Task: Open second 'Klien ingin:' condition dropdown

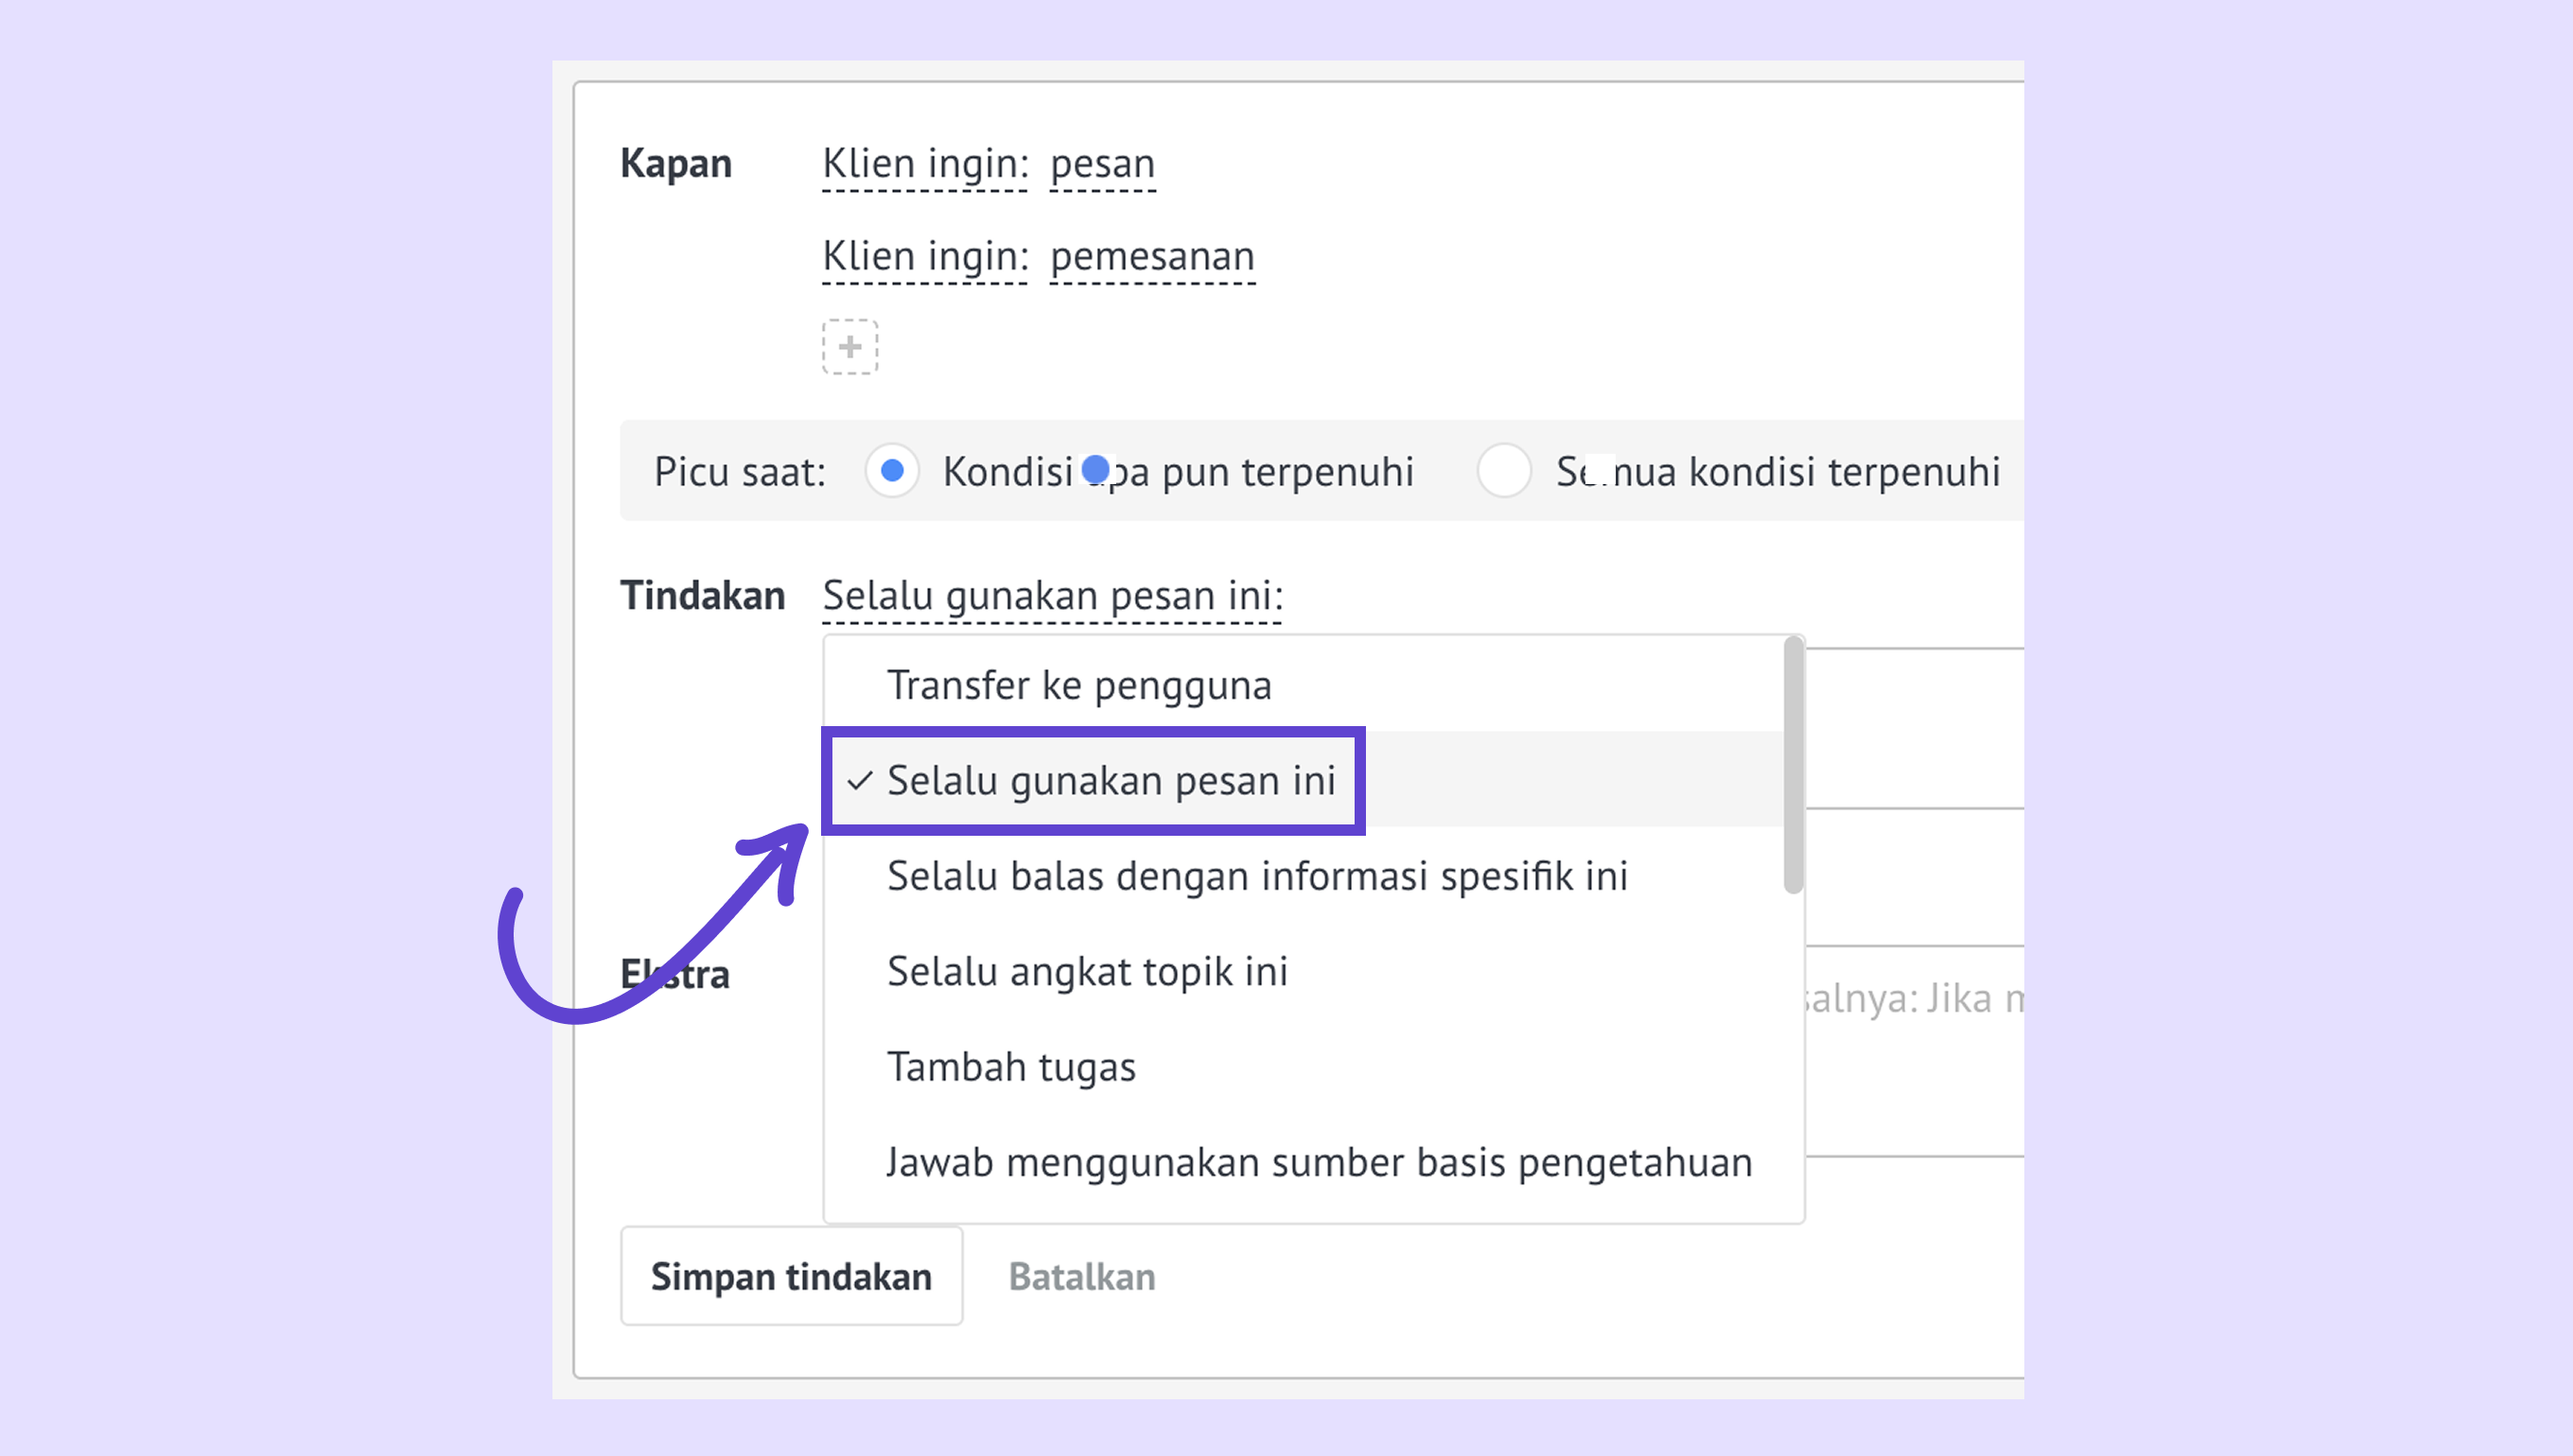Action: point(924,257)
